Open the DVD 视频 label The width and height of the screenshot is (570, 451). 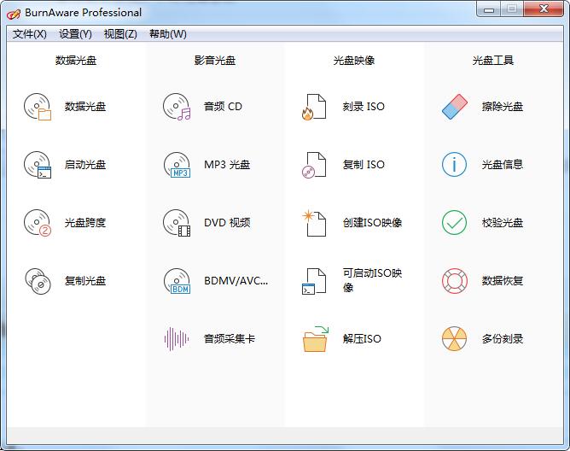coord(227,223)
